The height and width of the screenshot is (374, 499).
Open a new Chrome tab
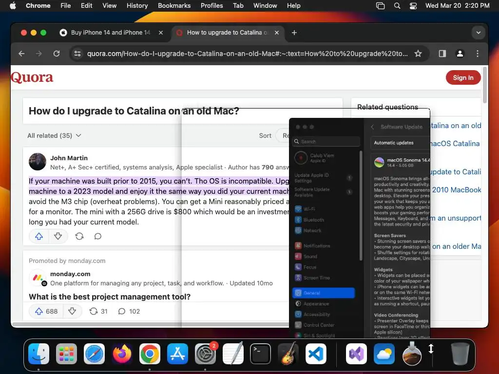click(294, 33)
